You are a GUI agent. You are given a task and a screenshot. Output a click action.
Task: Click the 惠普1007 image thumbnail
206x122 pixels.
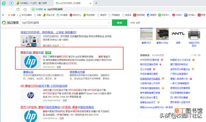coord(146,34)
